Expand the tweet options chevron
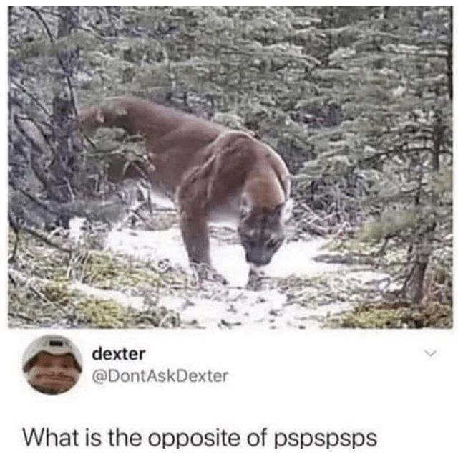458x455 pixels. (431, 353)
